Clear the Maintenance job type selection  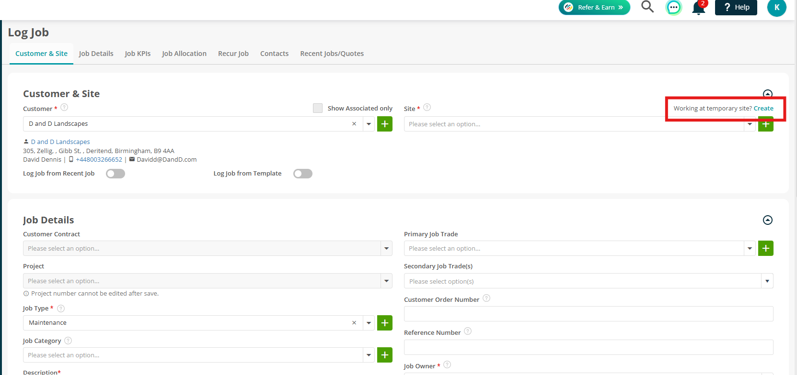pyautogui.click(x=354, y=323)
